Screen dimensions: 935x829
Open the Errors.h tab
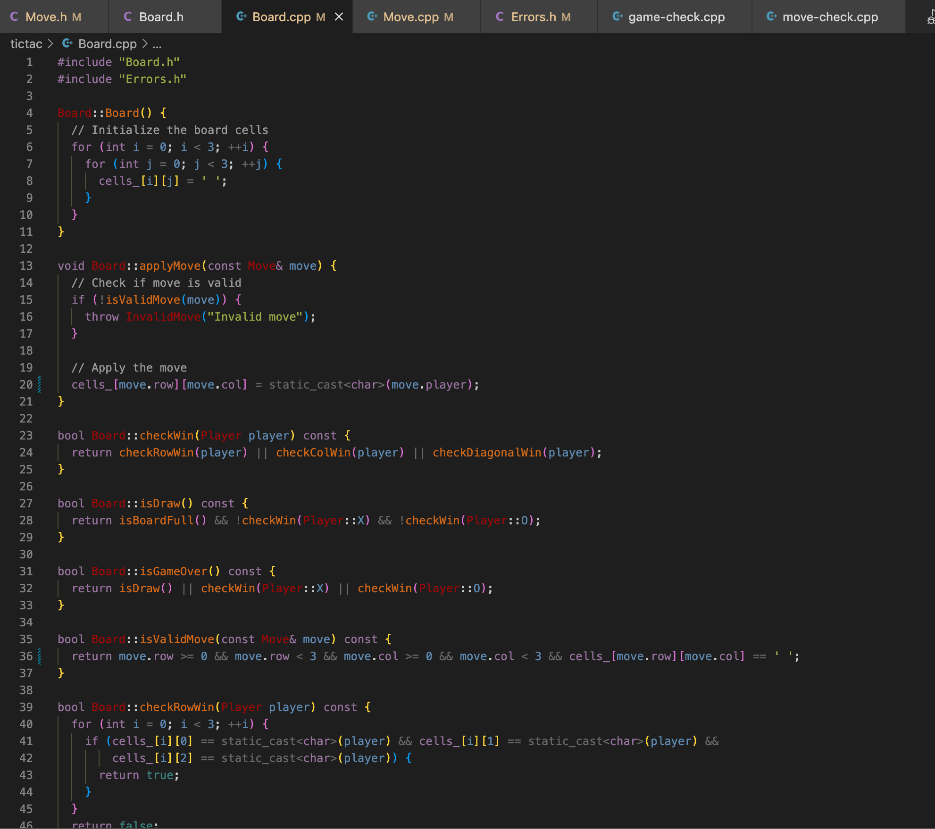pos(534,17)
